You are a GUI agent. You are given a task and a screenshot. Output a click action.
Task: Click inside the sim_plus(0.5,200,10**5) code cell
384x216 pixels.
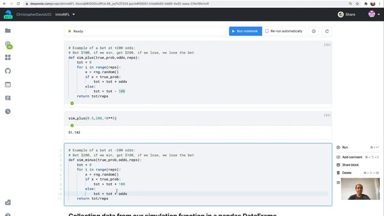[198, 118]
